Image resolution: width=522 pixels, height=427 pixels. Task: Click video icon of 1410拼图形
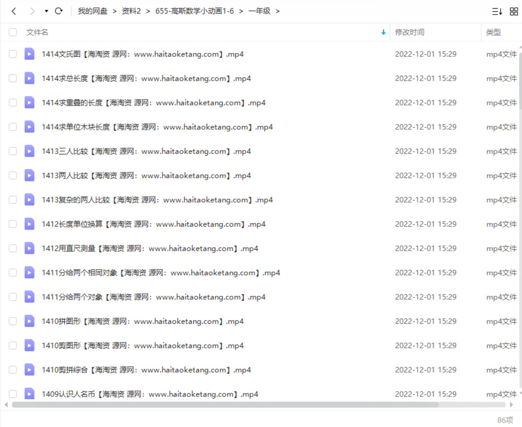tap(29, 321)
